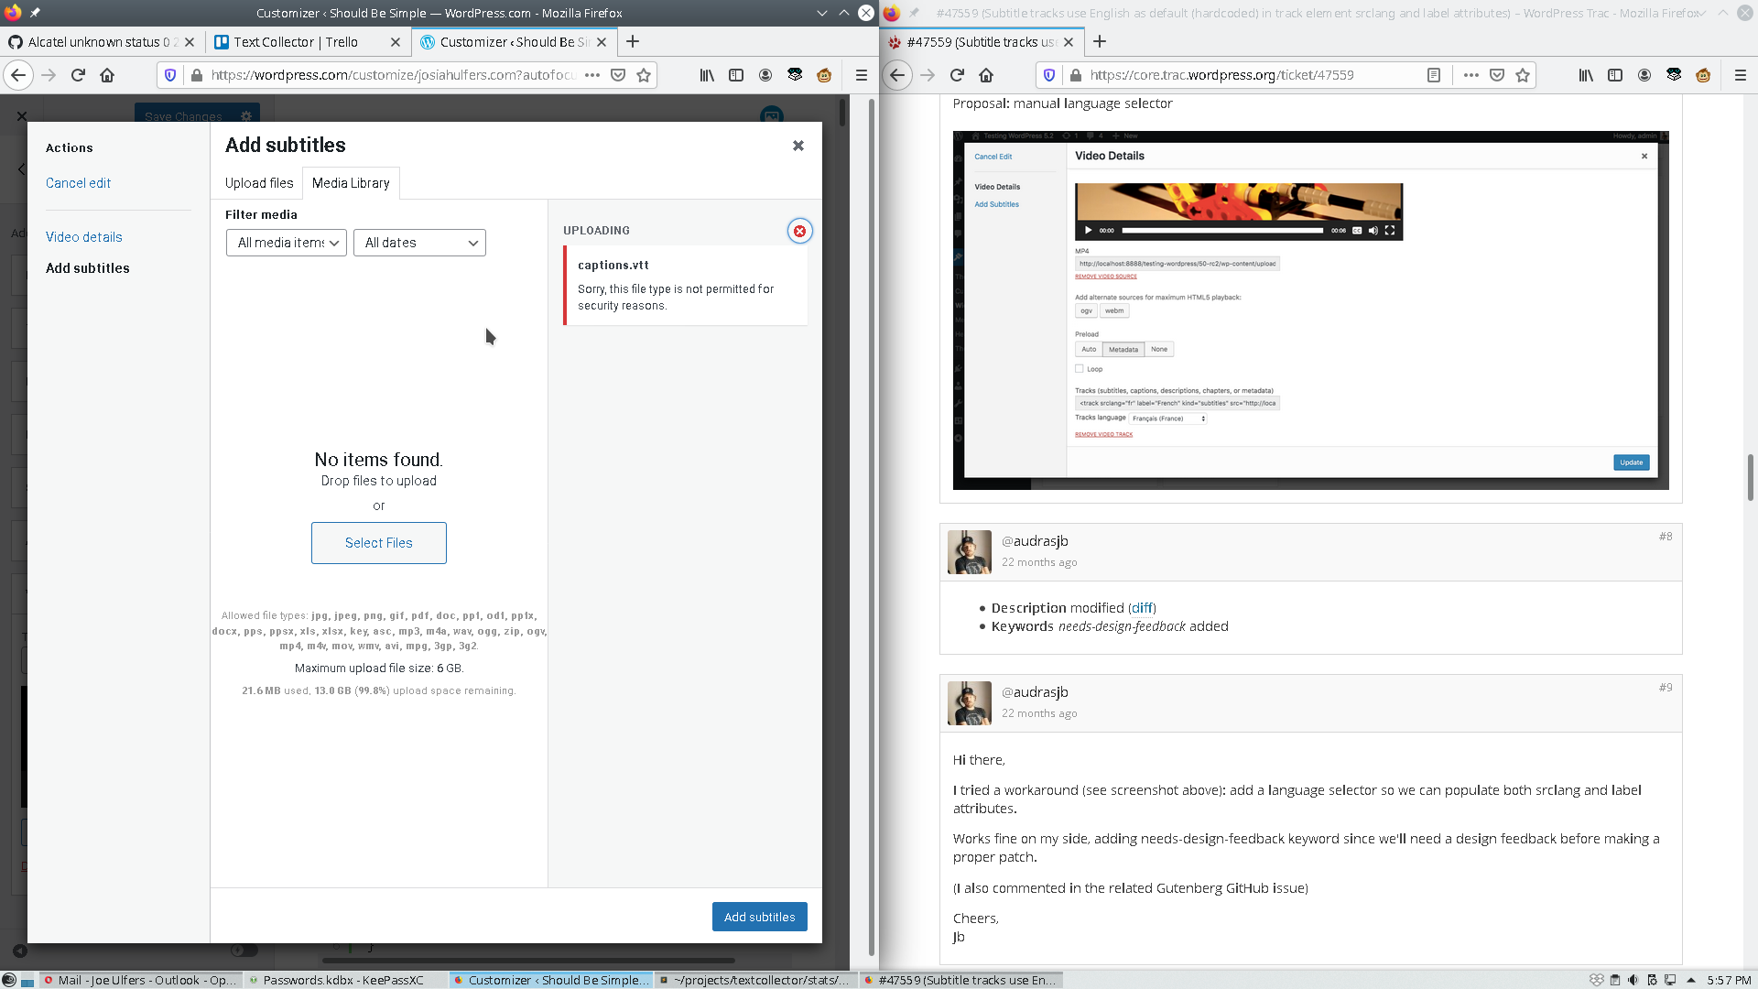Bookmark the Trac ticket page
Image resolution: width=1758 pixels, height=989 pixels.
pos(1523,75)
